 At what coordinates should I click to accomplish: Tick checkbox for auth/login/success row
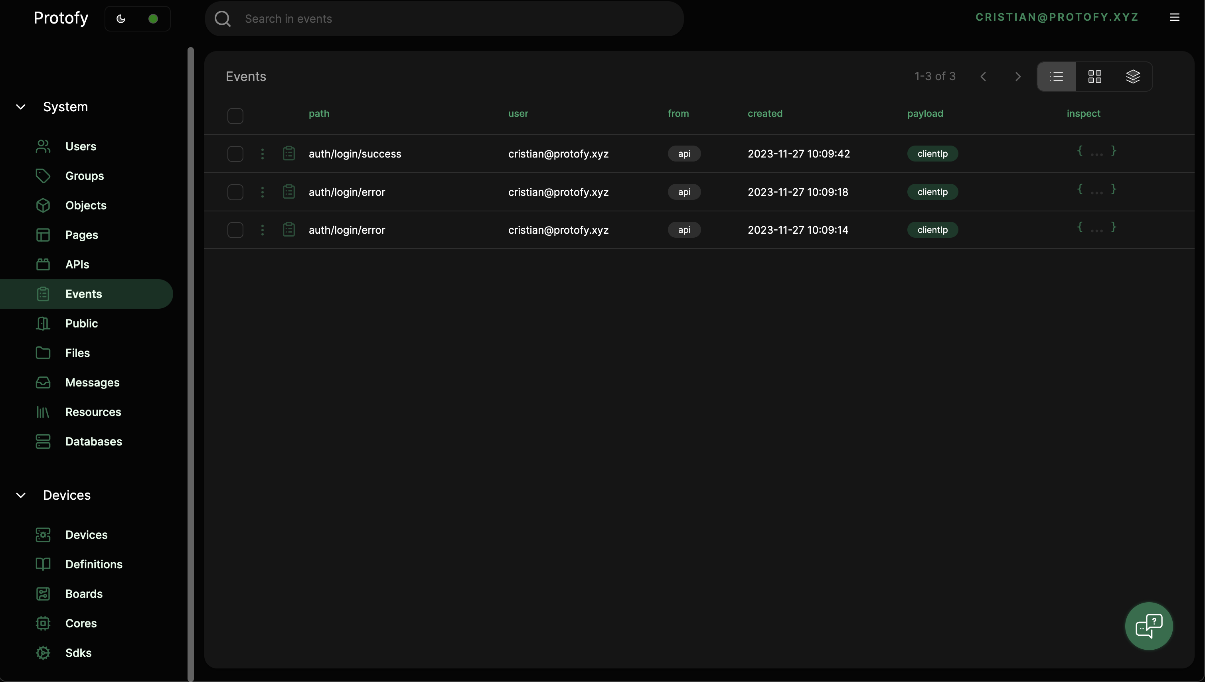pyautogui.click(x=235, y=154)
